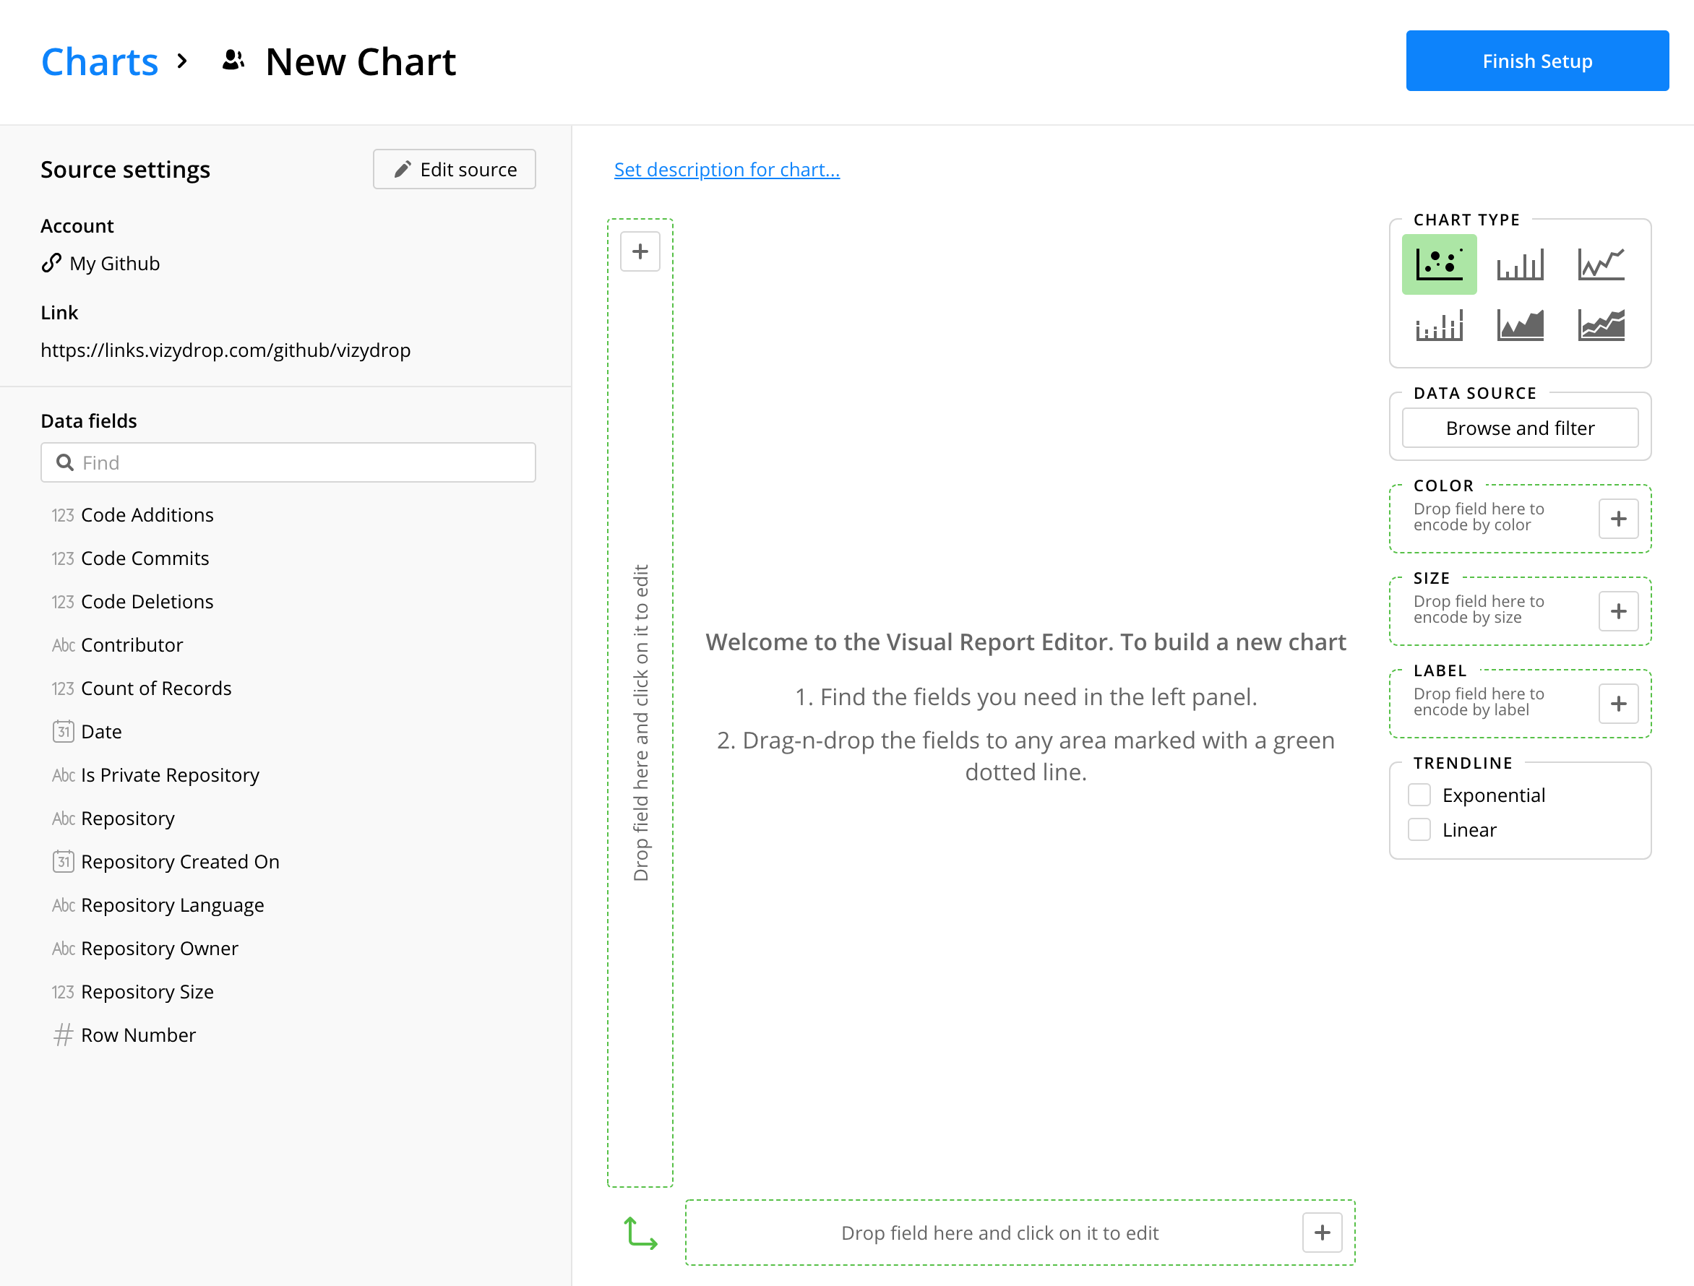Image resolution: width=1694 pixels, height=1286 pixels.
Task: Select the bar chart type
Action: [1520, 264]
